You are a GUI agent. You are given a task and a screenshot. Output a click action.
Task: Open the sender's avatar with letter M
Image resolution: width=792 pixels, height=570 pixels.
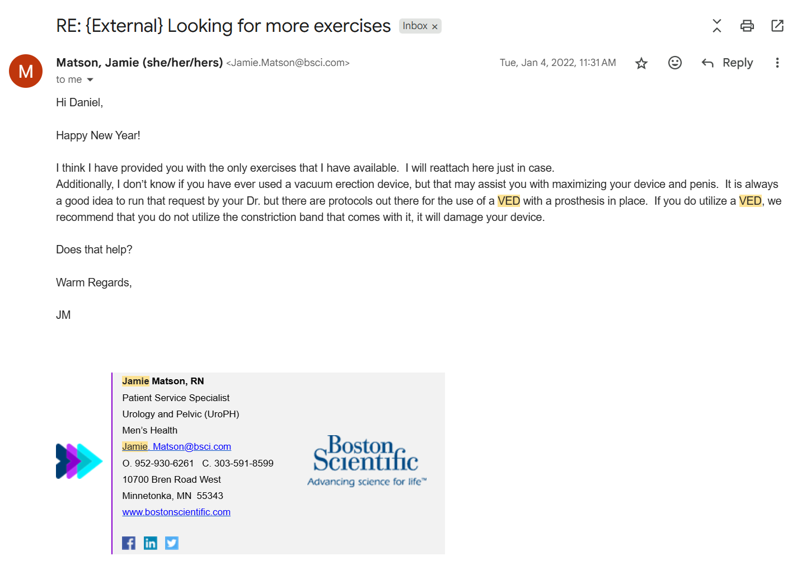click(x=26, y=71)
